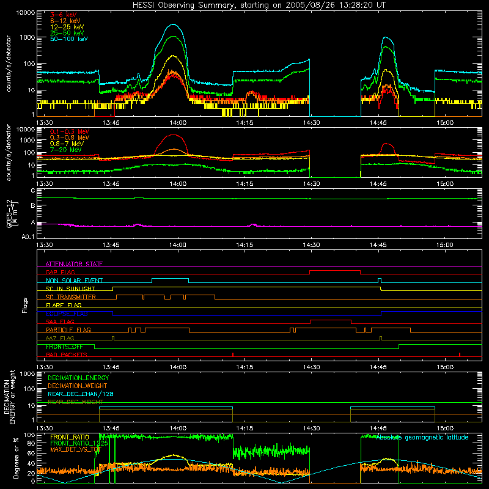Select the SC_IN_SUNLIGHT flag label
This screenshot has width=489, height=489.
coord(70,289)
